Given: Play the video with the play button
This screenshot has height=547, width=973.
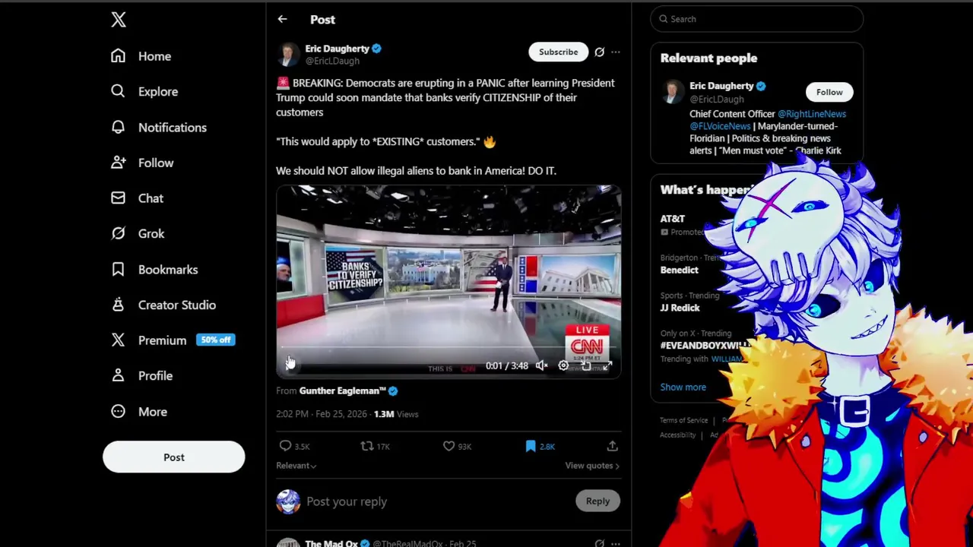Looking at the screenshot, I should (x=290, y=365).
